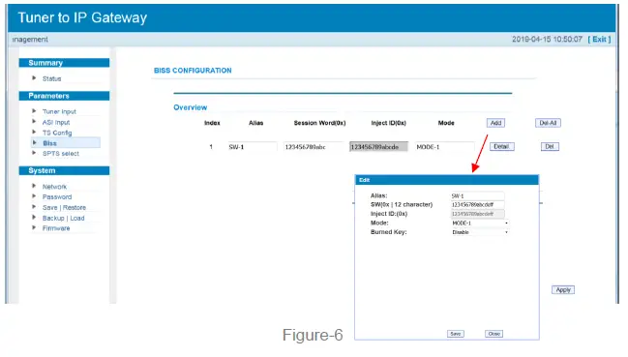Close the Edit dialog
This screenshot has width=628, height=357.
tap(493, 334)
